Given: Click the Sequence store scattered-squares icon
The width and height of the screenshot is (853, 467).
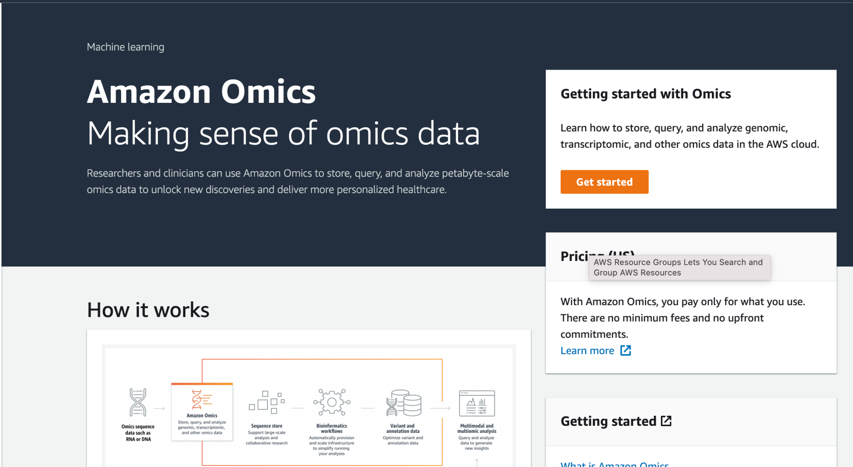Looking at the screenshot, I should coord(267,401).
